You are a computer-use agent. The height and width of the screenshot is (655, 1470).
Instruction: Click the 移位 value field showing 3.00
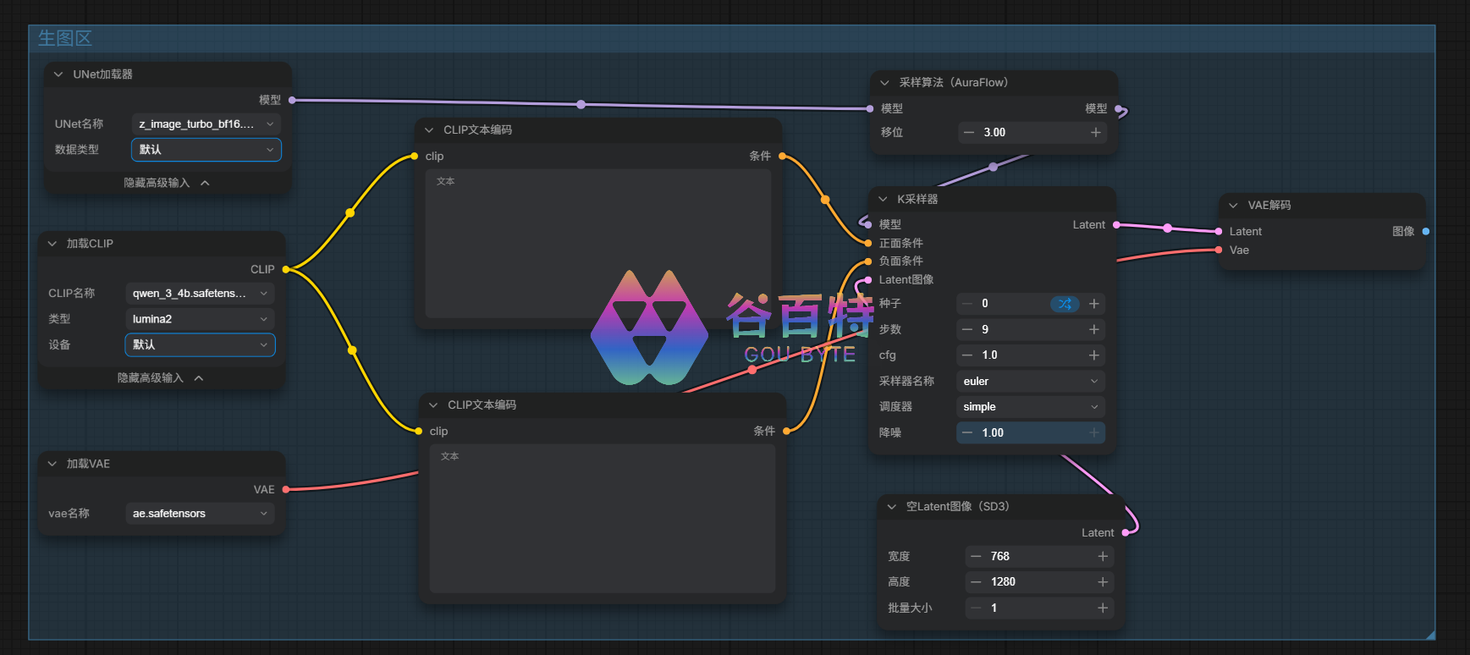tap(1032, 133)
